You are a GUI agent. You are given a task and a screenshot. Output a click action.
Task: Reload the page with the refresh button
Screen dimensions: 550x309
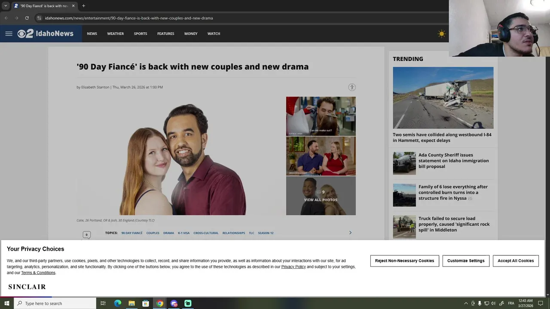click(27, 18)
